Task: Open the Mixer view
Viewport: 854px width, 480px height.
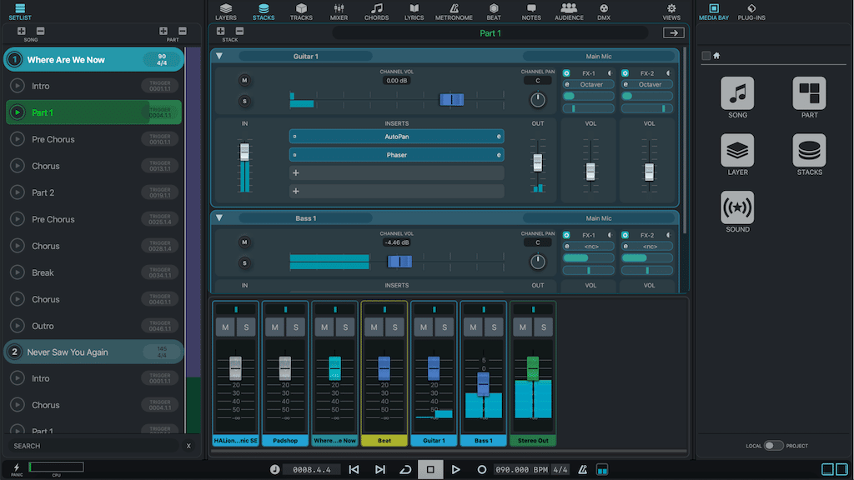Action: (339, 11)
